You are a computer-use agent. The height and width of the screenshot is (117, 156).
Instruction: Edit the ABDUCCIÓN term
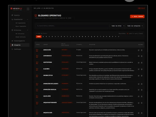(x=139, y=50)
